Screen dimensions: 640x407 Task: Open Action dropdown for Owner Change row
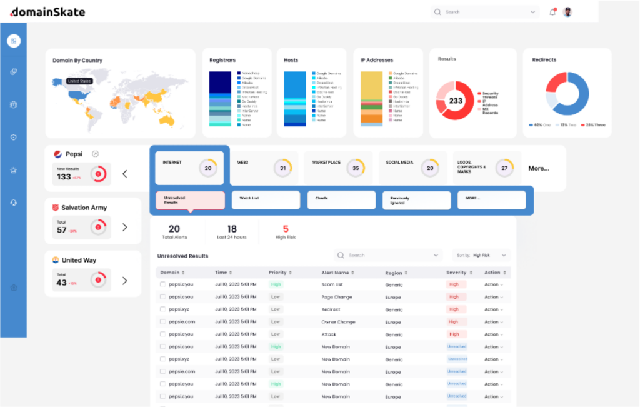(x=494, y=322)
